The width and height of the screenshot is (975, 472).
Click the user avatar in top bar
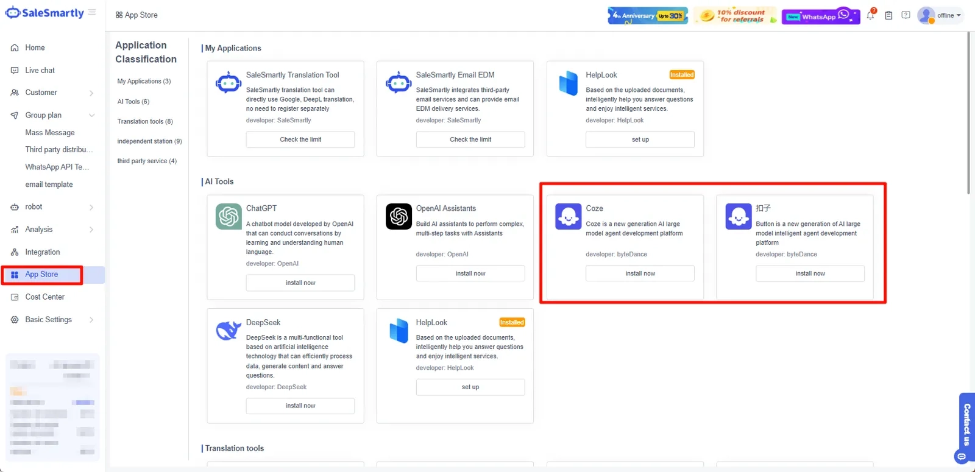click(x=926, y=15)
